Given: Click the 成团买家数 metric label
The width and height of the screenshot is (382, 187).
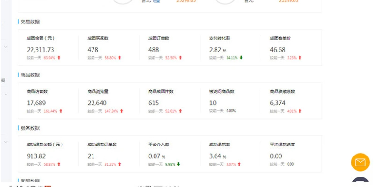Looking at the screenshot, I should click(x=98, y=38).
